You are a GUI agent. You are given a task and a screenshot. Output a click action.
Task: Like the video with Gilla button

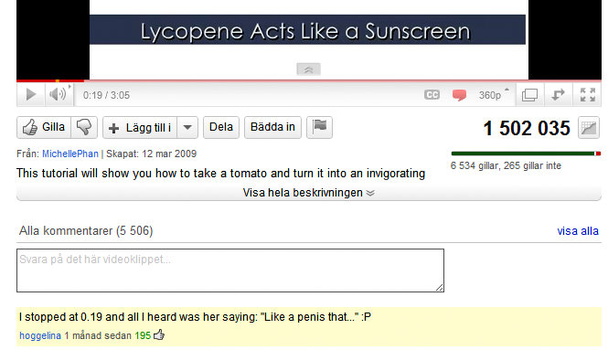(44, 127)
